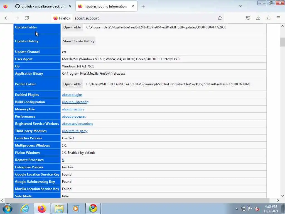Expand the list all tabs chevron
This screenshot has width=285, height=214.
tap(240, 6)
